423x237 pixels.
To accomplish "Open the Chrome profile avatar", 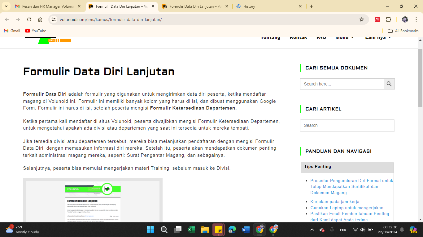I will point(405,19).
